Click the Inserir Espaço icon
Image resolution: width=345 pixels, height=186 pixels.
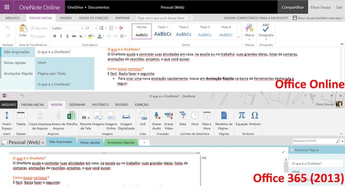coord(7,115)
